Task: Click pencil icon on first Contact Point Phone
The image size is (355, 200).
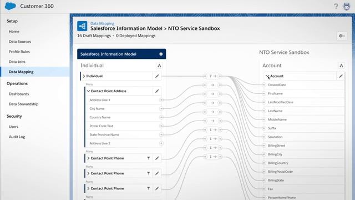Action: pos(157,158)
